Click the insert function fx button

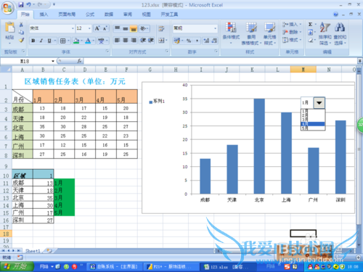point(79,61)
